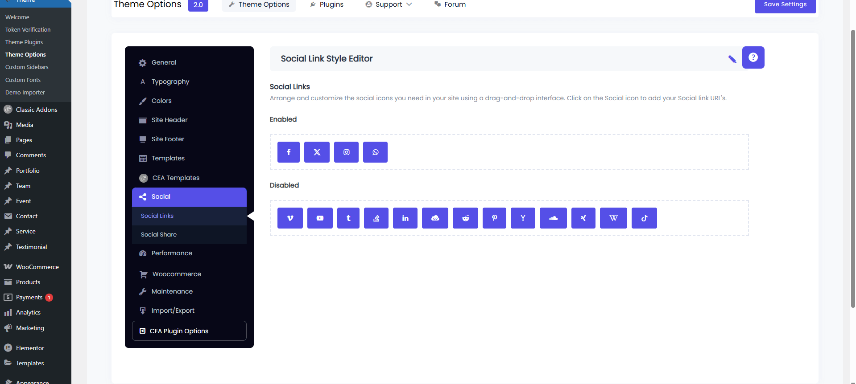856x384 pixels.
Task: Select the WhatsApp social icon
Action: point(375,152)
